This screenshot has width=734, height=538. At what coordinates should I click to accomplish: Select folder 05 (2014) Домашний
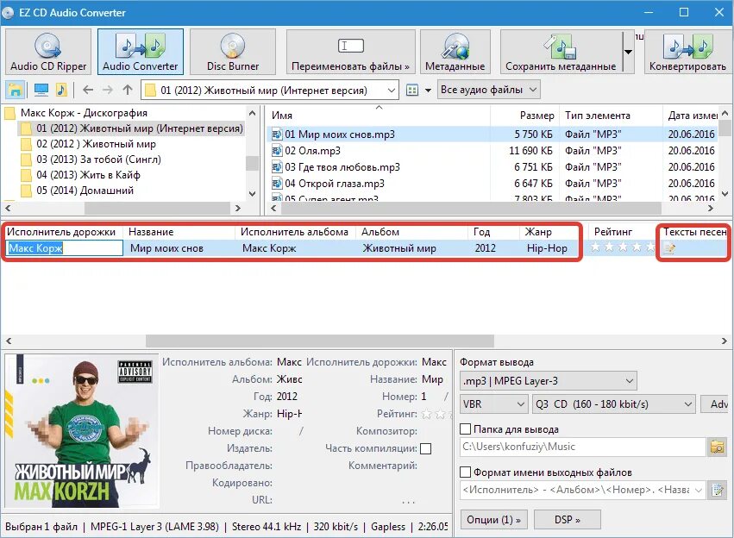click(x=85, y=190)
